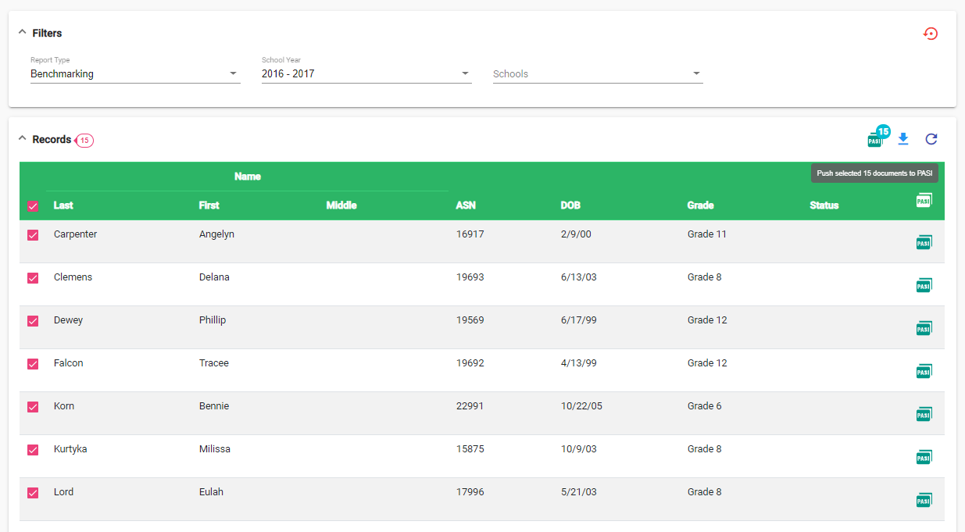965x532 pixels.
Task: Click PASI icon in Lord row
Action: pos(924,500)
